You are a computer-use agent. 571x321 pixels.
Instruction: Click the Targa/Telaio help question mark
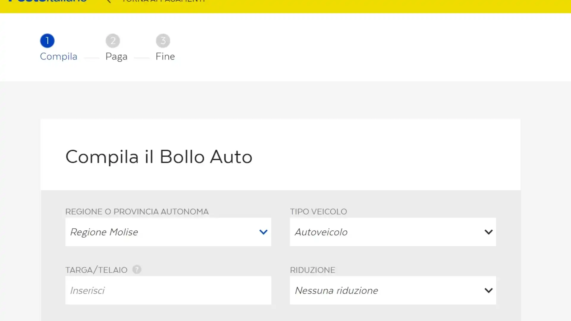point(137,270)
